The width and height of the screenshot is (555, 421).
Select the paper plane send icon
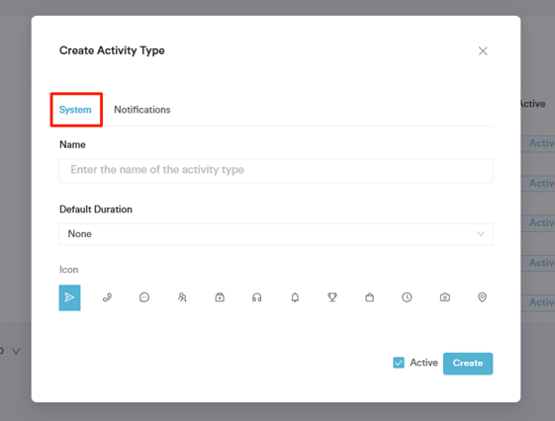click(x=69, y=297)
